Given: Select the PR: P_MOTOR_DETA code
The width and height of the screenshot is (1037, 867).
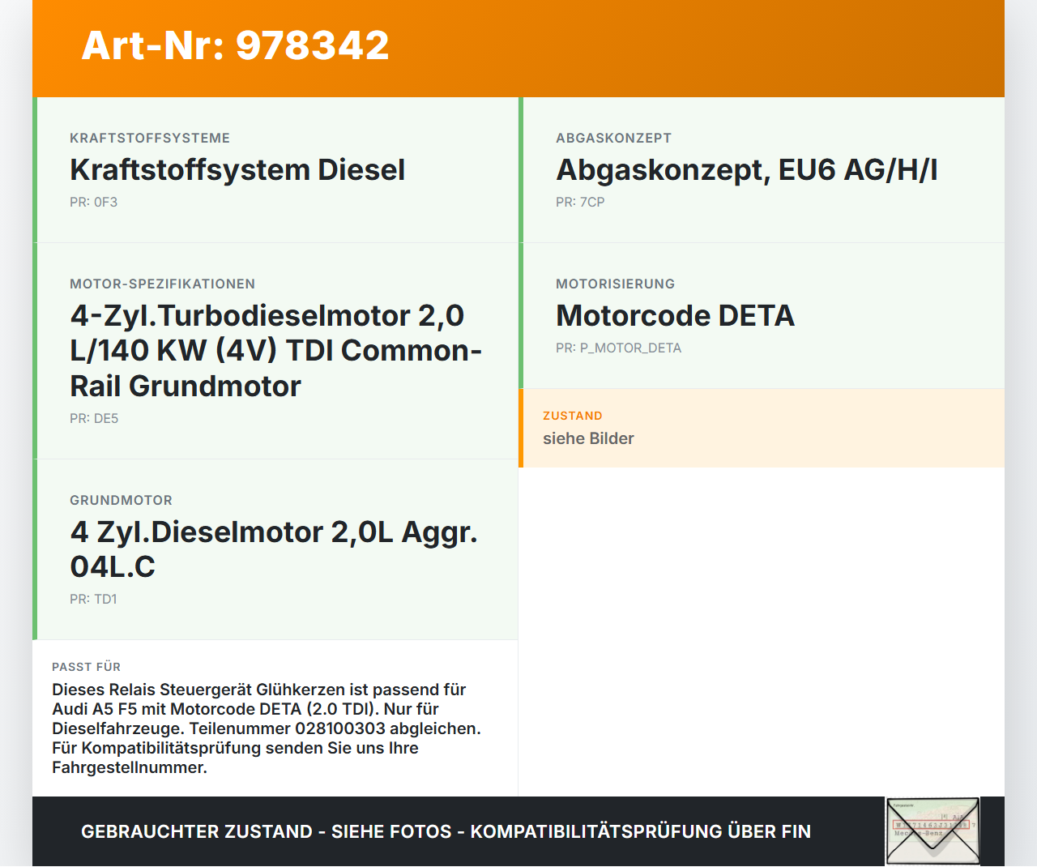Looking at the screenshot, I should click(x=618, y=348).
